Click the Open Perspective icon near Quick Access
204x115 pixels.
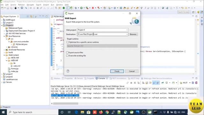pos(193,12)
